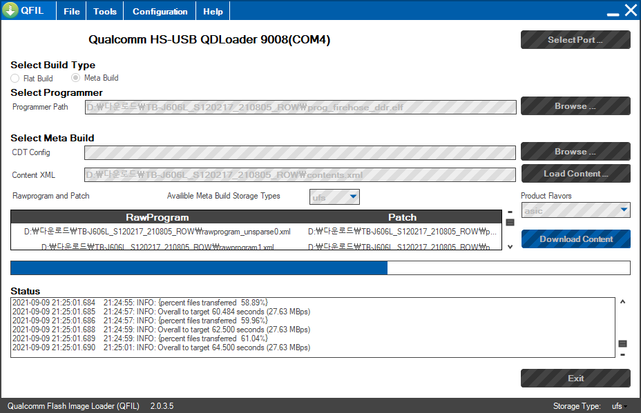Click the Status log scrollbar thumb

(622, 343)
